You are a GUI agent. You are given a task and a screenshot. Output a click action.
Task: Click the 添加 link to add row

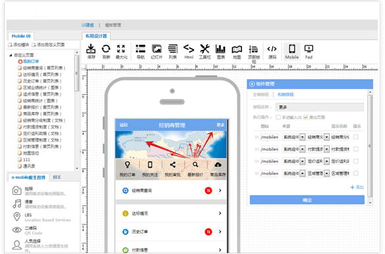pos(357,188)
